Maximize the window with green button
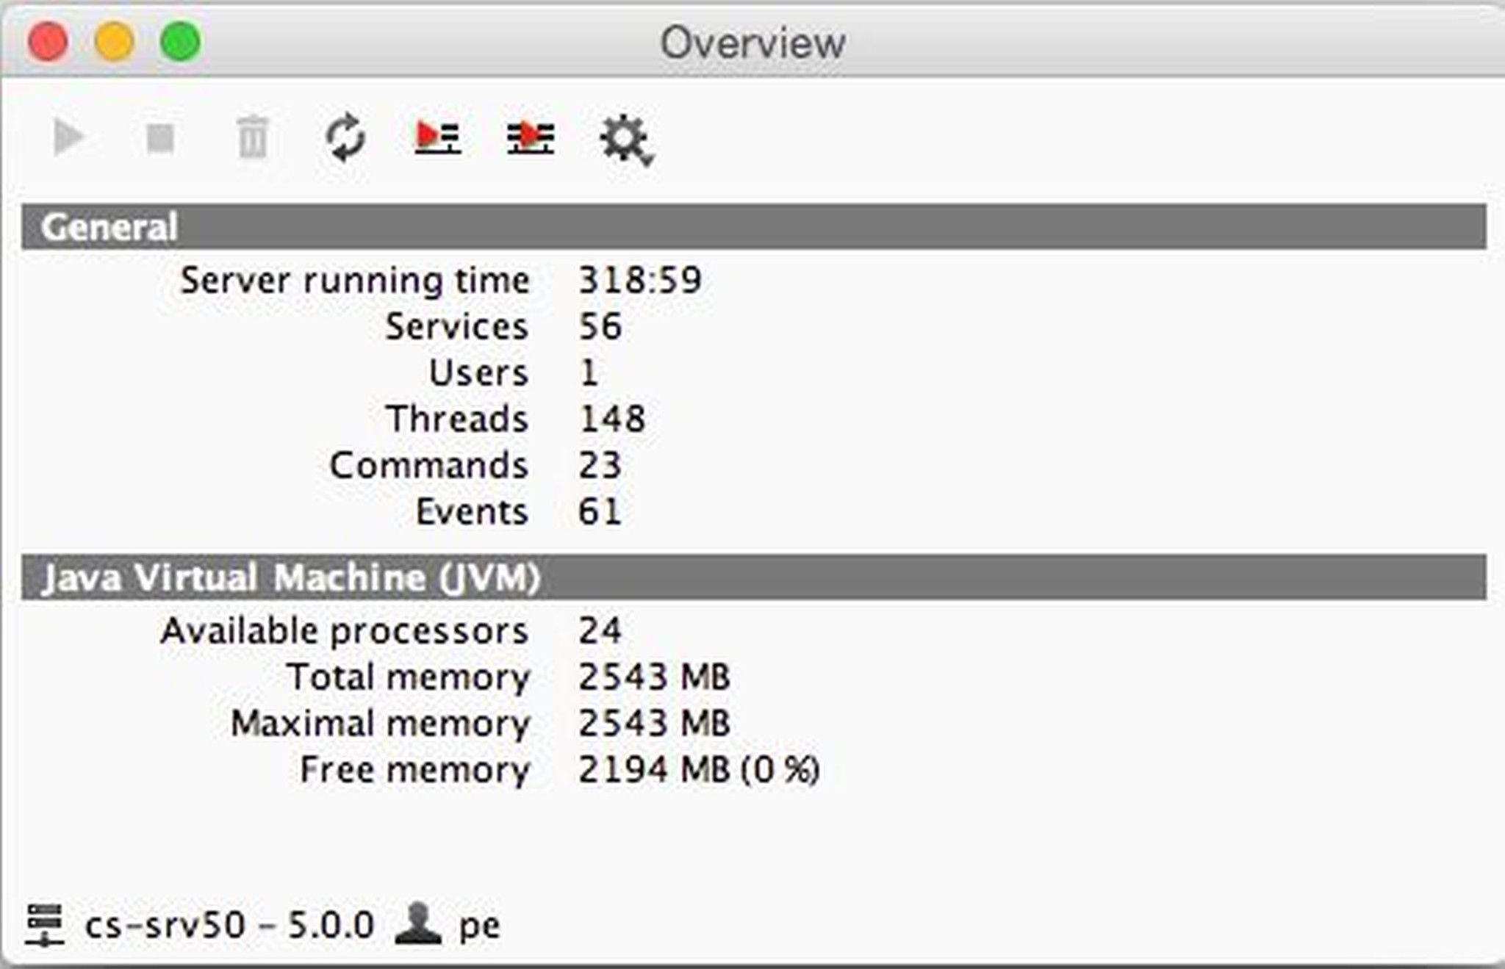 pos(181,41)
